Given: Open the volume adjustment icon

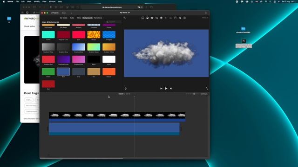Looking at the screenshot, I should coord(166,18).
